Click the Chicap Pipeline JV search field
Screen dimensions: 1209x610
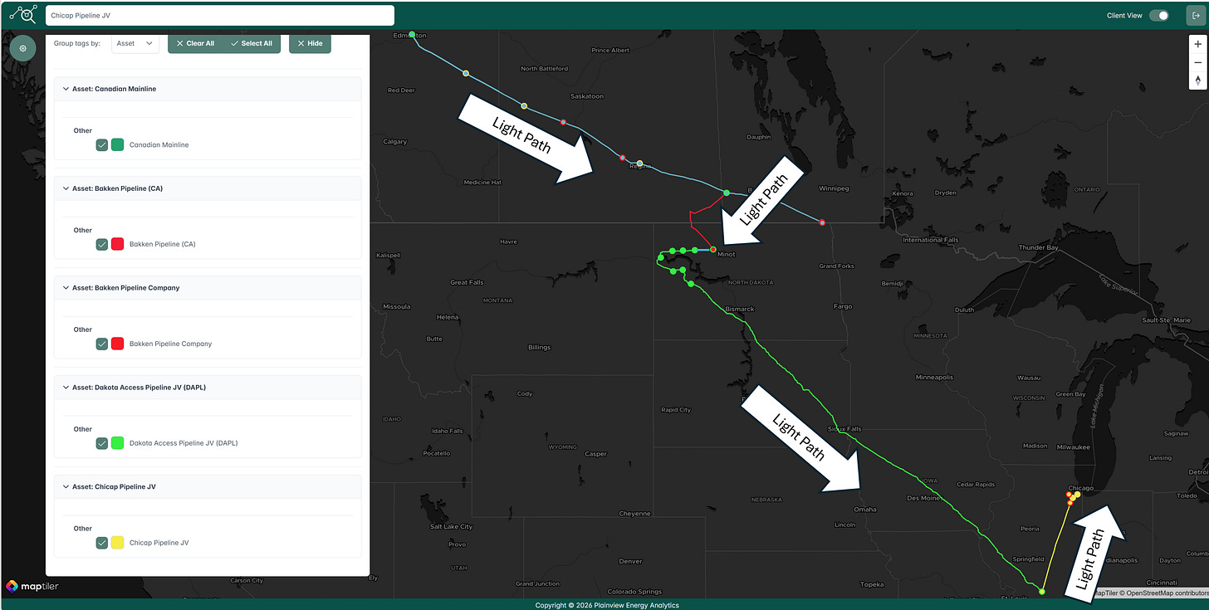tap(219, 15)
